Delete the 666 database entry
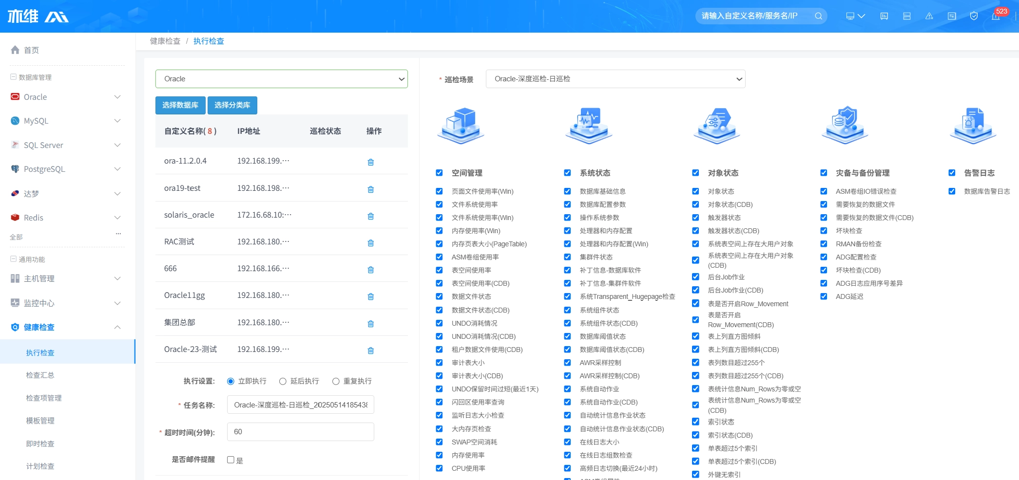This screenshot has height=480, width=1019. (x=371, y=270)
